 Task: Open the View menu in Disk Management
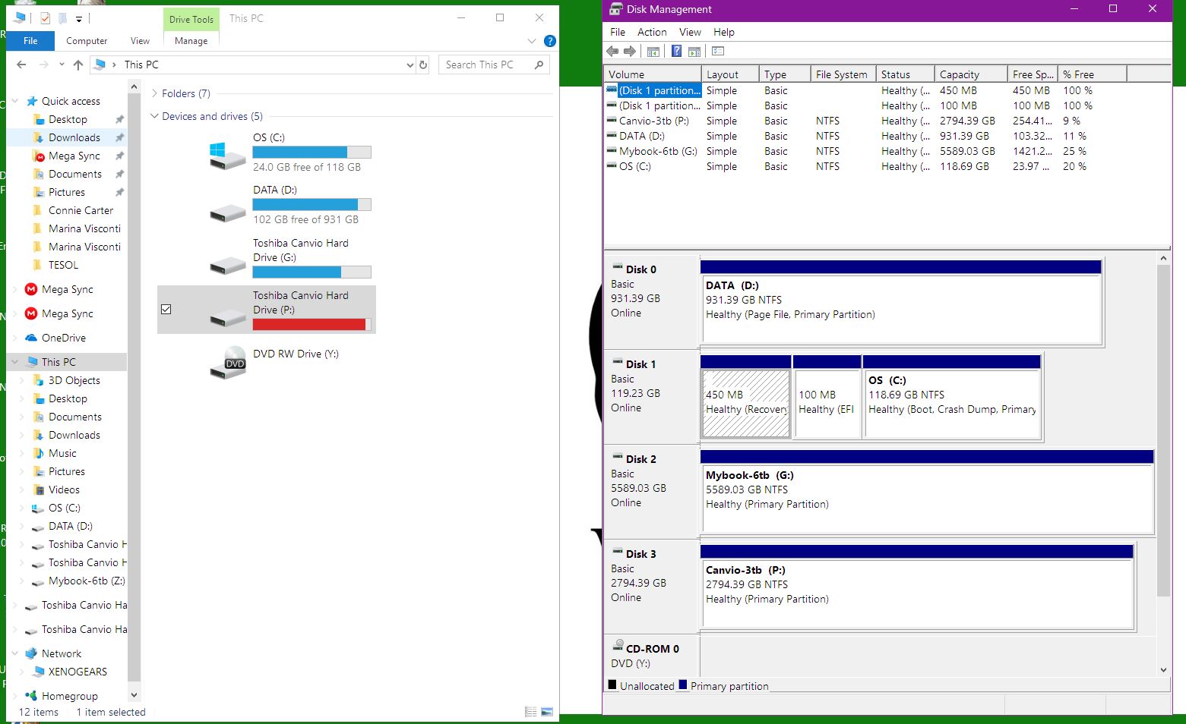(690, 32)
